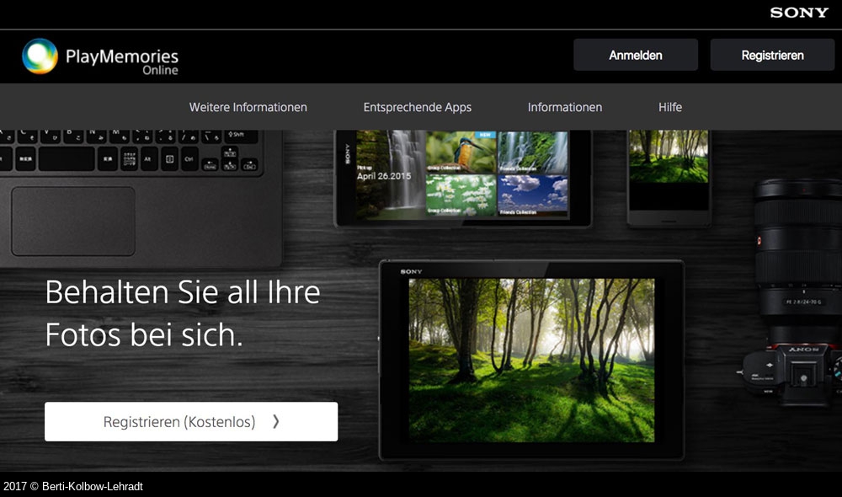Click the PlayMemories Online logo

tap(100, 57)
